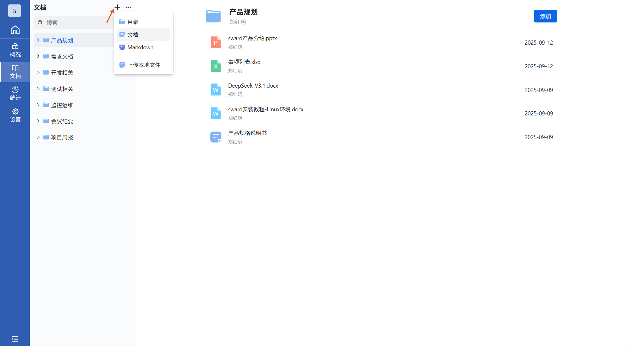Click the blue 添加 button
The width and height of the screenshot is (626, 346).
point(545,16)
